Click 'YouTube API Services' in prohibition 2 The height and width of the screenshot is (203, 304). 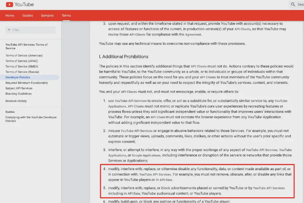pyautogui.click(x=136, y=131)
